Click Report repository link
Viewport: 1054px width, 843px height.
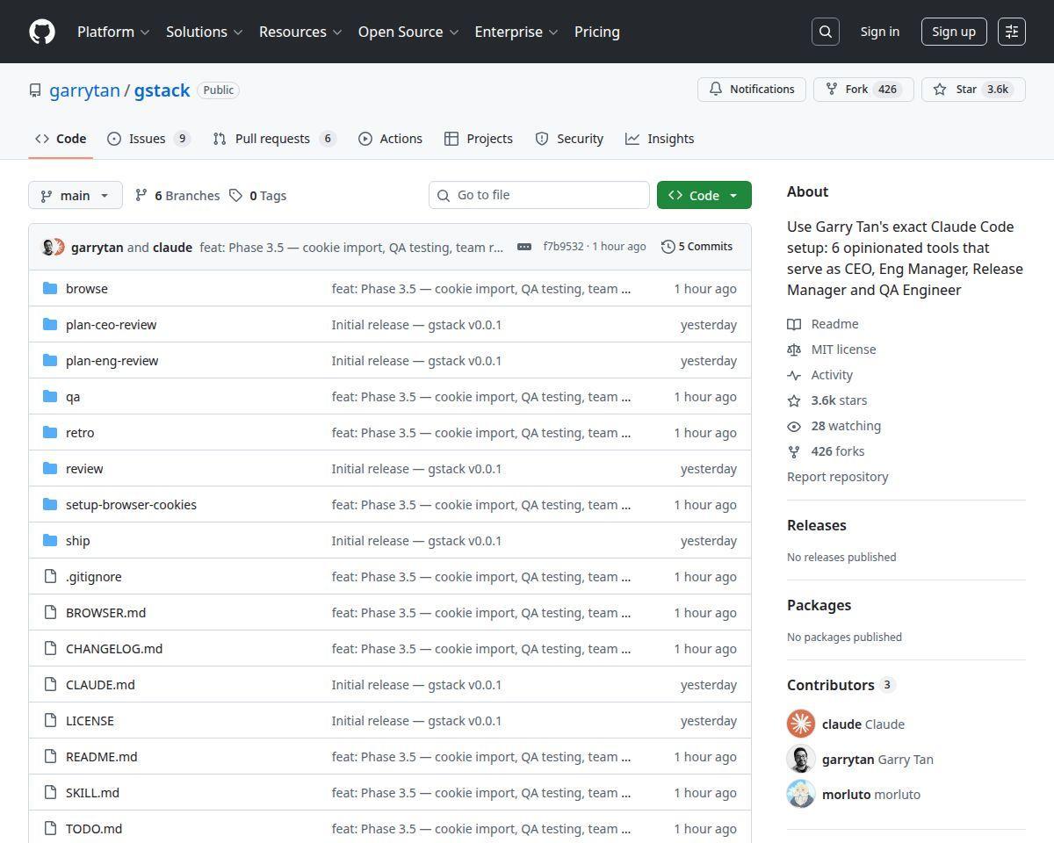click(838, 477)
